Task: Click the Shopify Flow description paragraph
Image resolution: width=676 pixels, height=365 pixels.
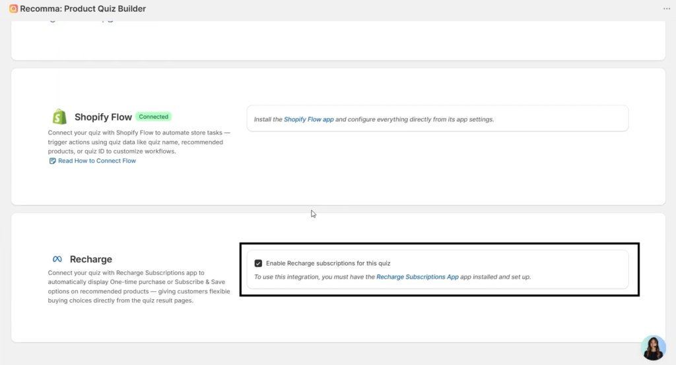Action: [x=139, y=142]
